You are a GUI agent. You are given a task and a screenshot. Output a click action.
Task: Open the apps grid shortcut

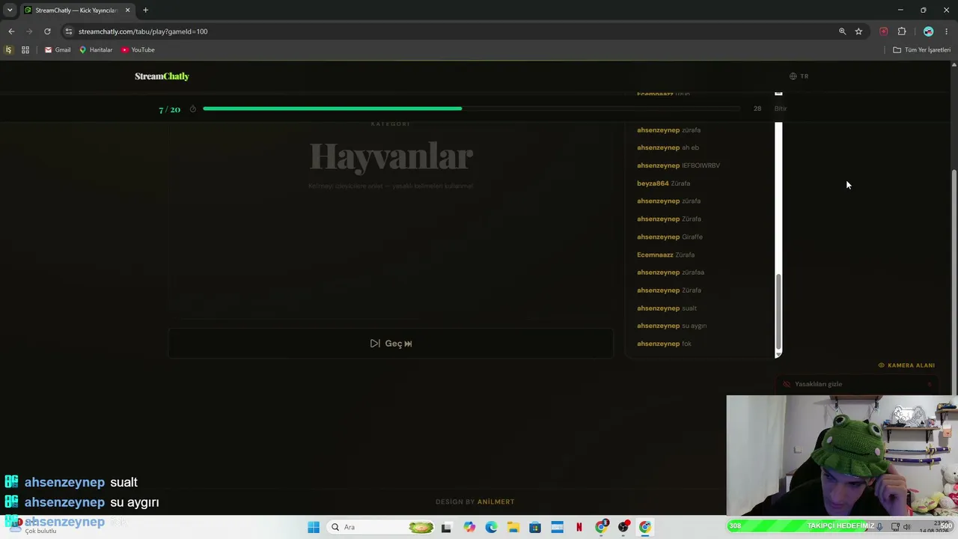pos(25,50)
